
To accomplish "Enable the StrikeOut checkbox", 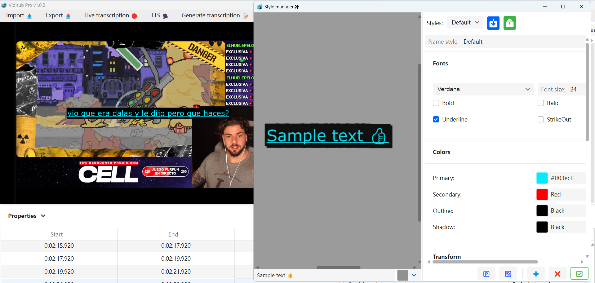I will click(541, 119).
